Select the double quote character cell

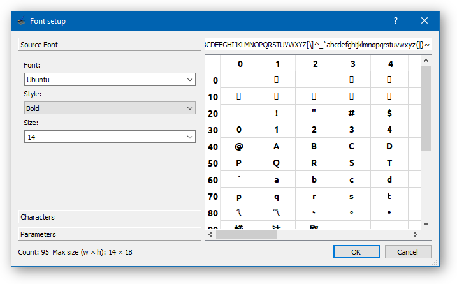pyautogui.click(x=314, y=113)
